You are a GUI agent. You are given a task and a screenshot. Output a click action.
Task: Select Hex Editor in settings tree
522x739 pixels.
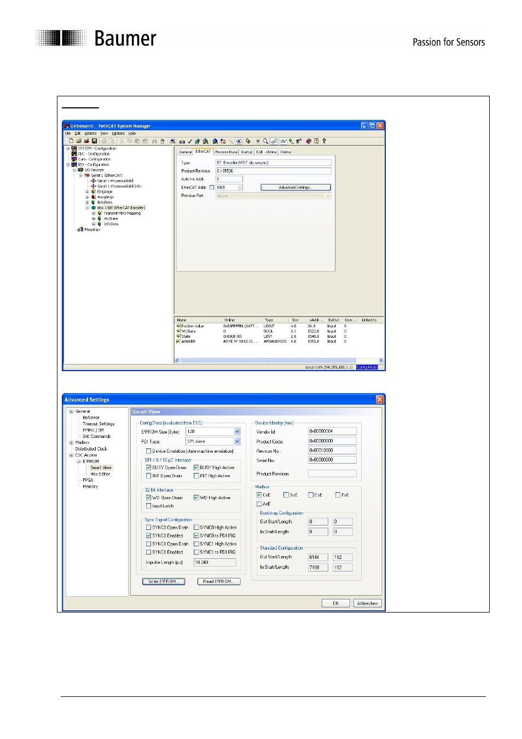pos(100,474)
